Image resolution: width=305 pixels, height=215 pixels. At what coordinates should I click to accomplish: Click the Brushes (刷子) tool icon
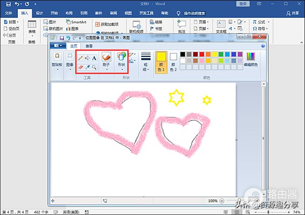(x=106, y=57)
